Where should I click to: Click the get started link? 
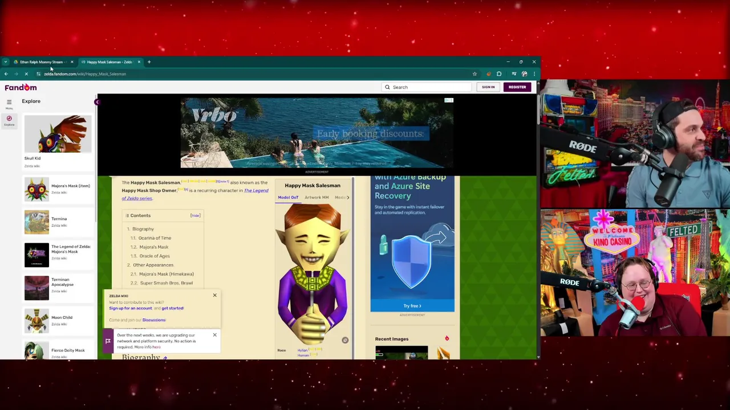coord(172,309)
